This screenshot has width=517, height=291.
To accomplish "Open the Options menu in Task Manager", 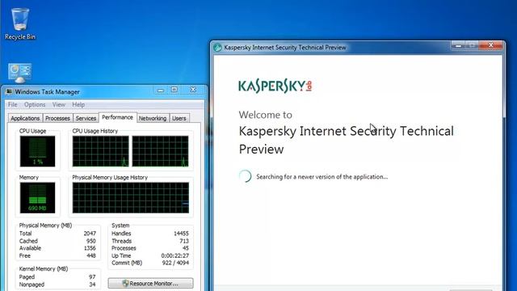I will 35,104.
